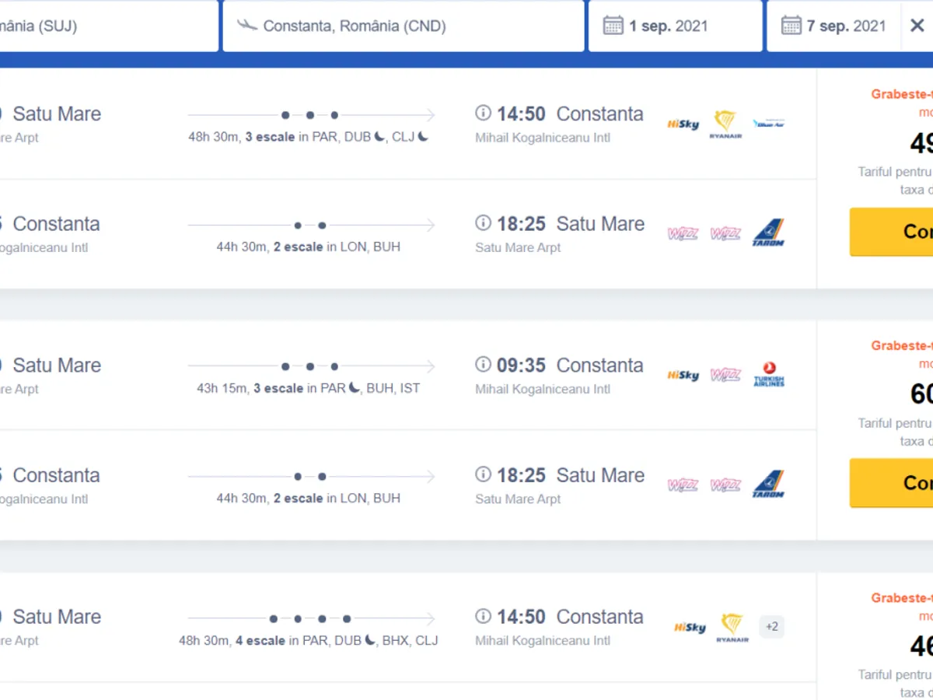Click the HiSky logo in the second result
The height and width of the screenshot is (700, 933).
click(x=683, y=375)
